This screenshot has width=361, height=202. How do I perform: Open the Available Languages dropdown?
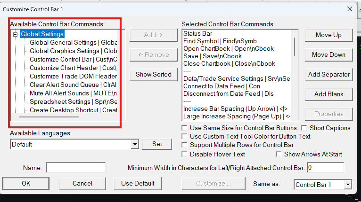135,144
